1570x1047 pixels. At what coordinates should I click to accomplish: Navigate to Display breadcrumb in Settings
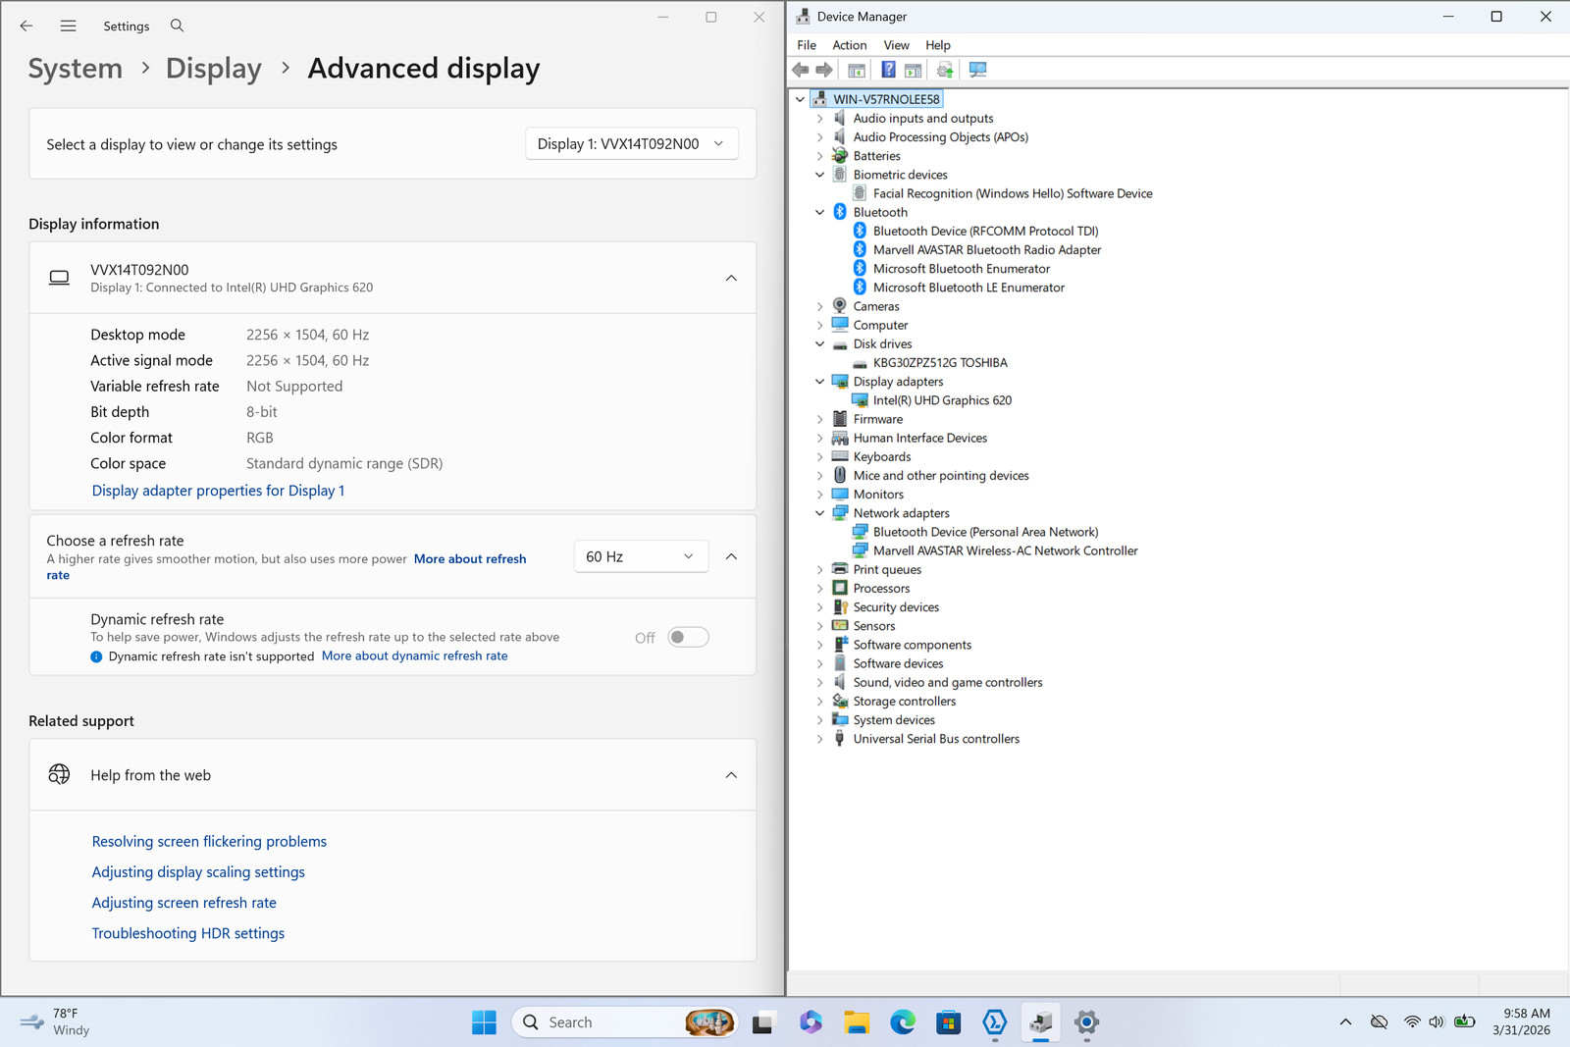point(214,69)
